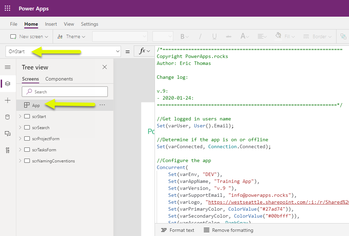Open the App more options ellipsis
Screen dimensions: 349x236
(102, 105)
